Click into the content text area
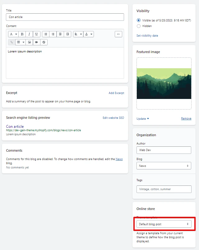 pyautogui.click(x=65, y=63)
